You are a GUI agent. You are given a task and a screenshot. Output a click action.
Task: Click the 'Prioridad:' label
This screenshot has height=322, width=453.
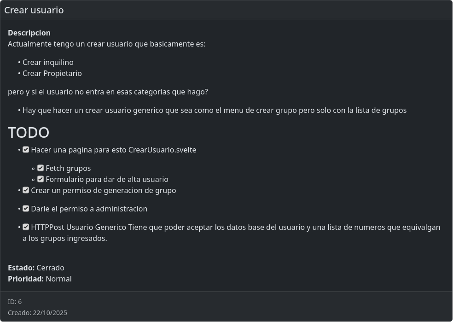pos(26,279)
